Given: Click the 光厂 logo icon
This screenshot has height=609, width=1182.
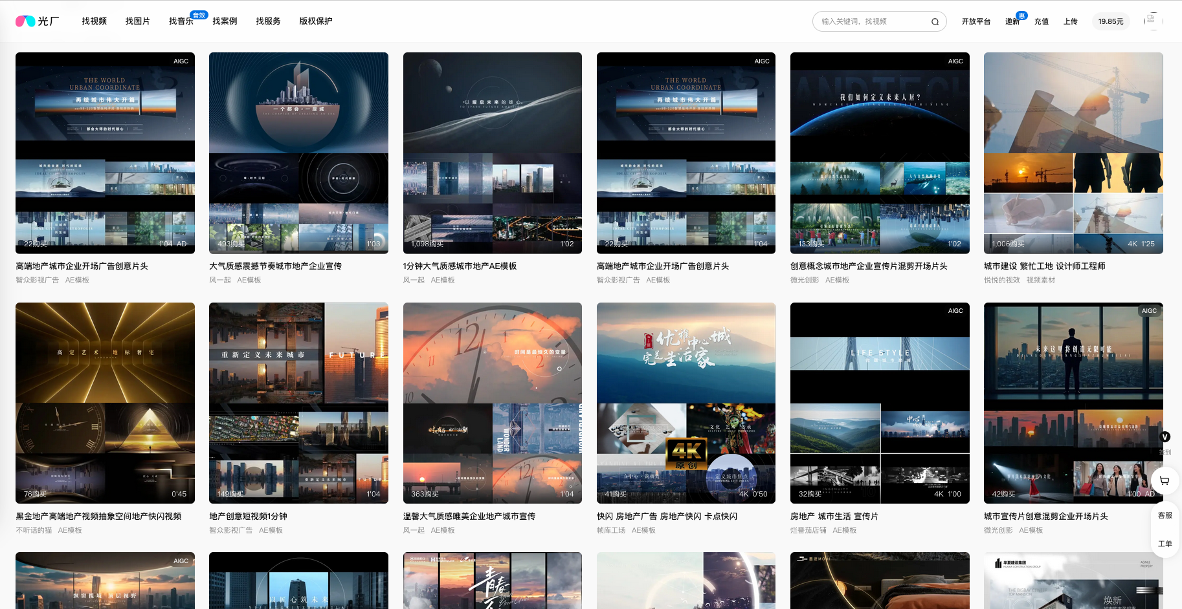Looking at the screenshot, I should tap(37, 21).
